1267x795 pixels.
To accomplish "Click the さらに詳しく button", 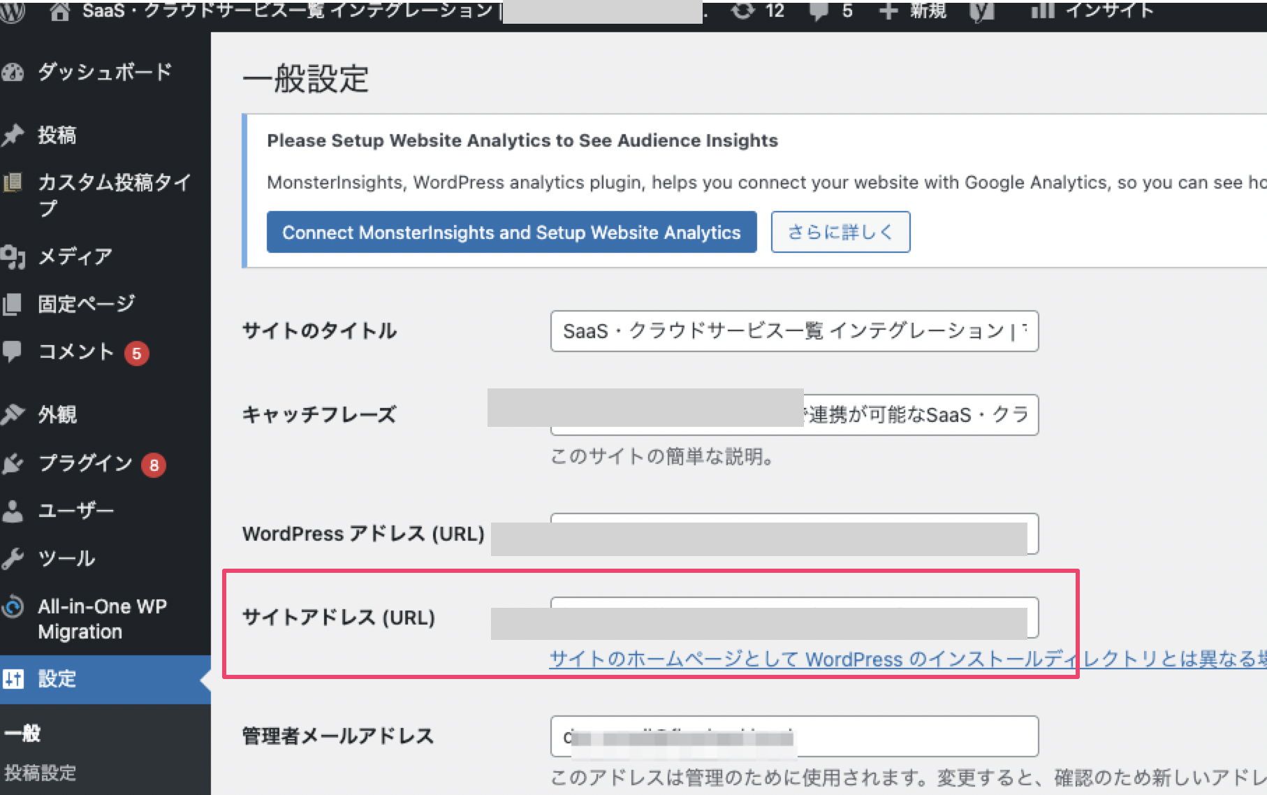I will coord(840,232).
